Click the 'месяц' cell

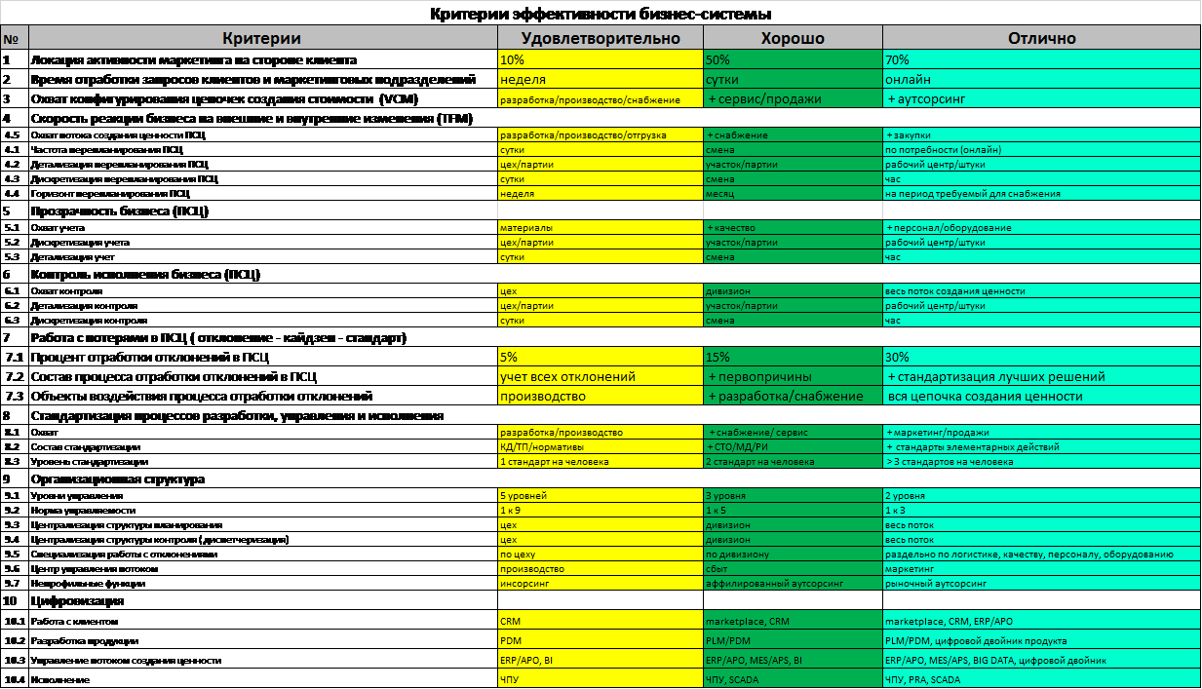pos(793,193)
